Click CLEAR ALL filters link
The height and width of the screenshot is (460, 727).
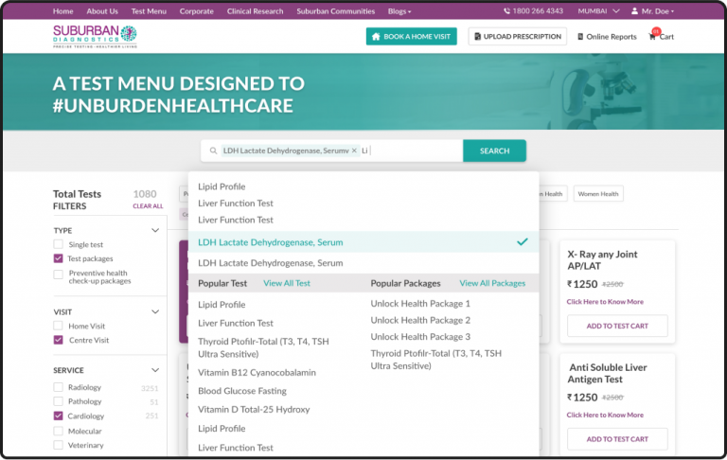tap(148, 206)
